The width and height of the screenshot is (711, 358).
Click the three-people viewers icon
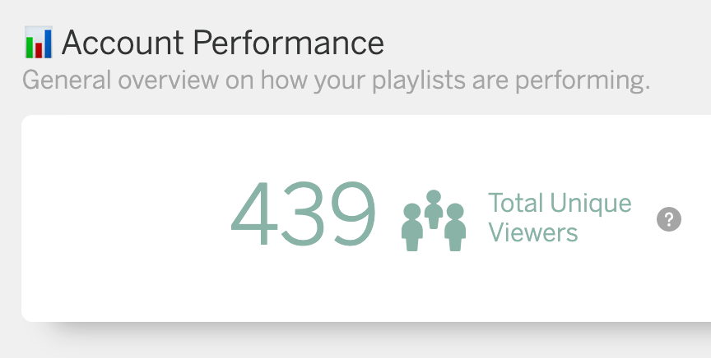tap(434, 220)
